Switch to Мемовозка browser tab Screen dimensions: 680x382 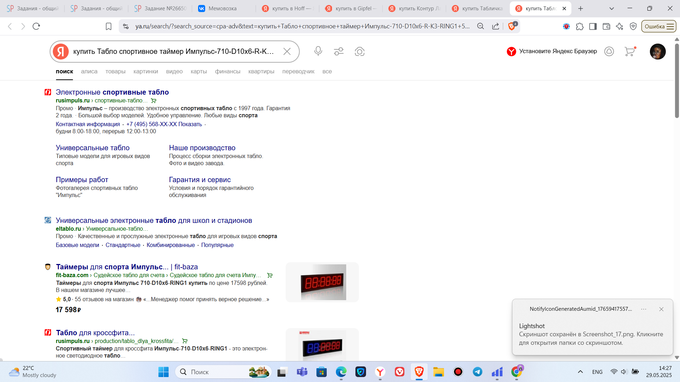point(223,9)
